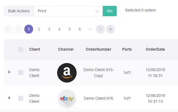Click the pagination ellipsis for more pages
Viewport: 178px width, 112px height.
(90, 29)
